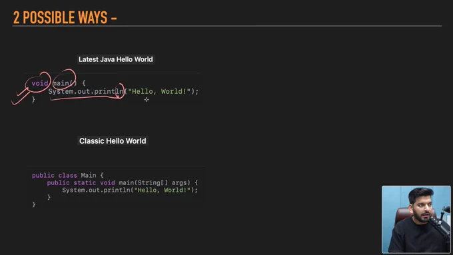The image size is (453, 255).
Task: Click the "Hello, World!" string in the classic snippet
Action: coord(163,190)
